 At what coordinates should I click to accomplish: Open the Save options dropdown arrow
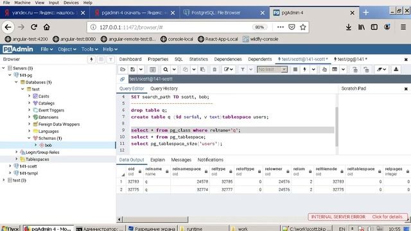[x=141, y=69]
